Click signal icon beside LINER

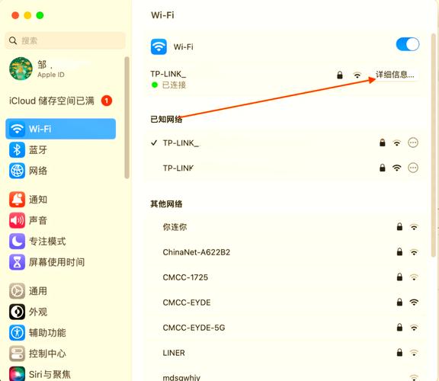[414, 353]
